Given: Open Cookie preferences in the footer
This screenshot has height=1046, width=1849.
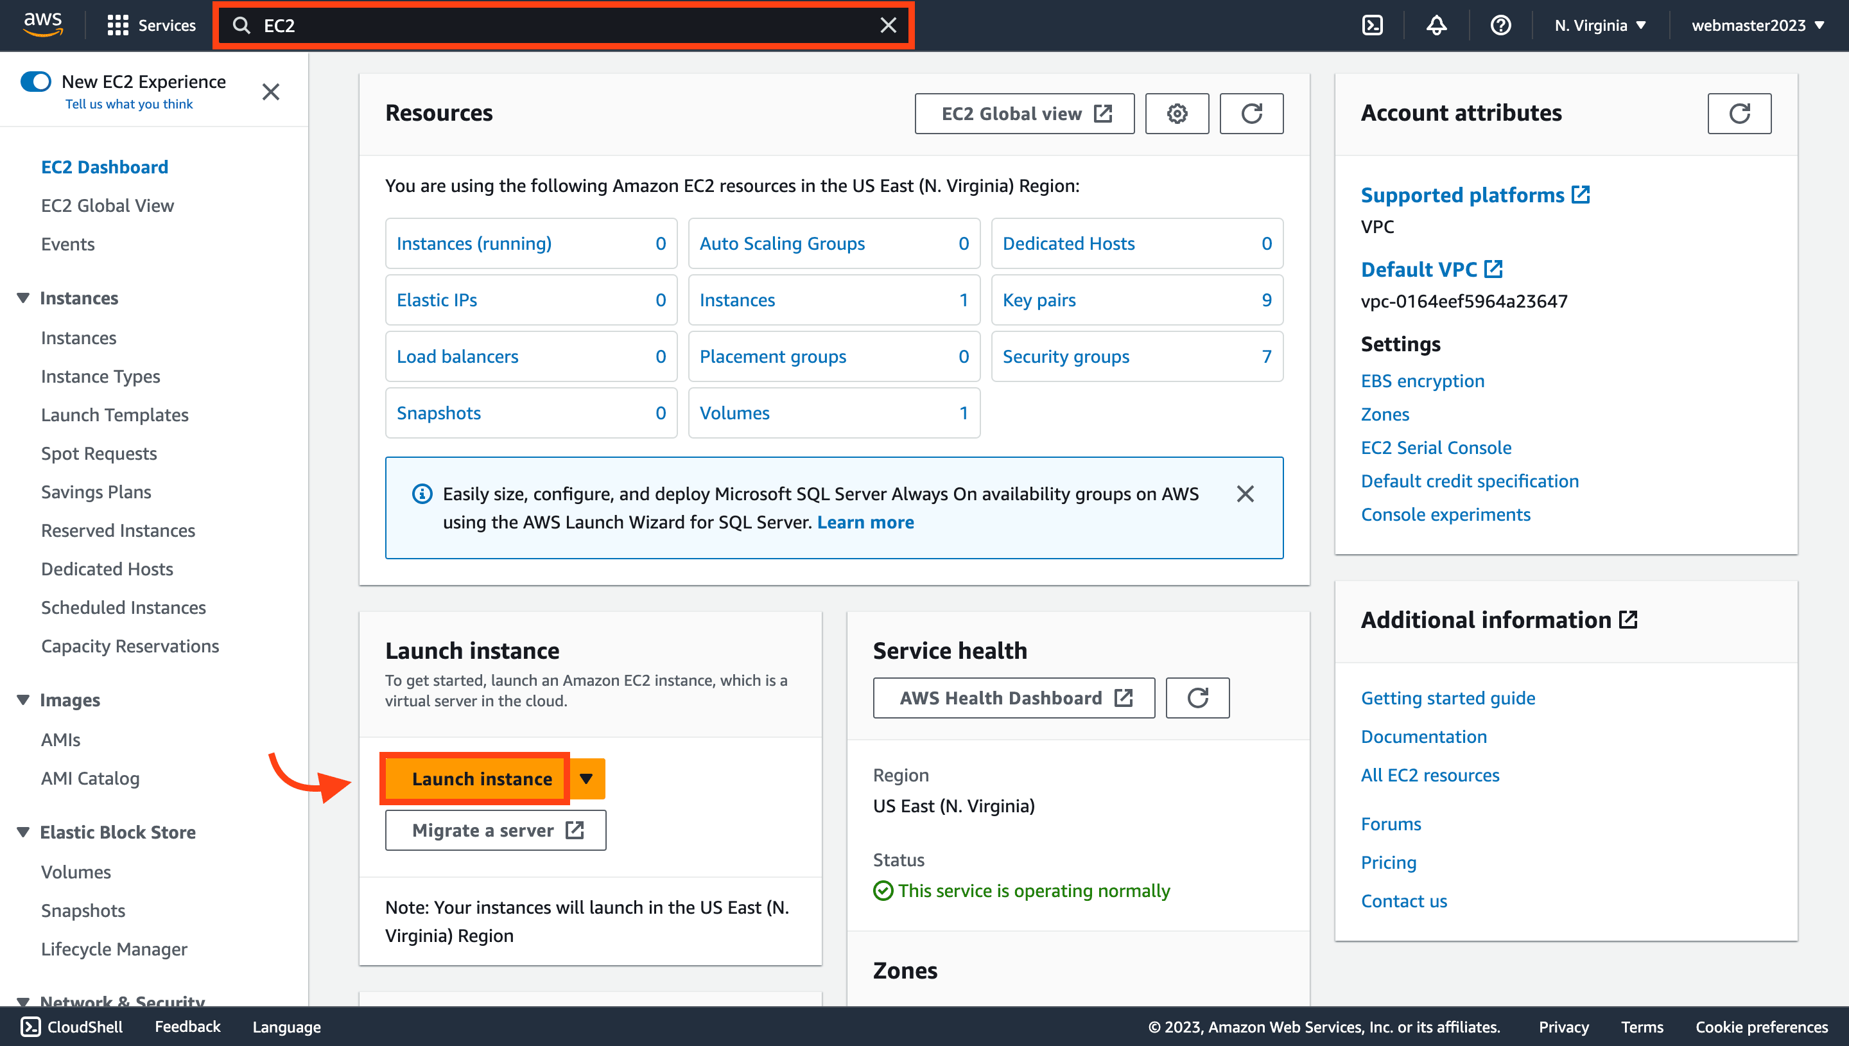Looking at the screenshot, I should coord(1762,1027).
